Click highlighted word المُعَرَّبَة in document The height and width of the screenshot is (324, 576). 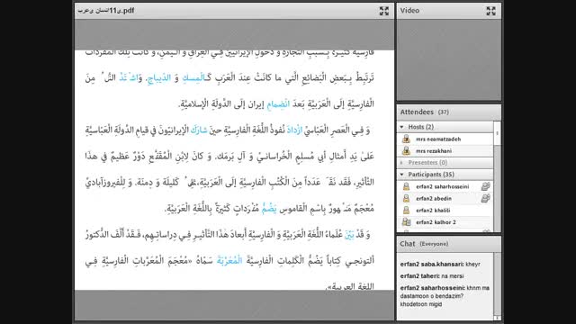click(x=229, y=260)
